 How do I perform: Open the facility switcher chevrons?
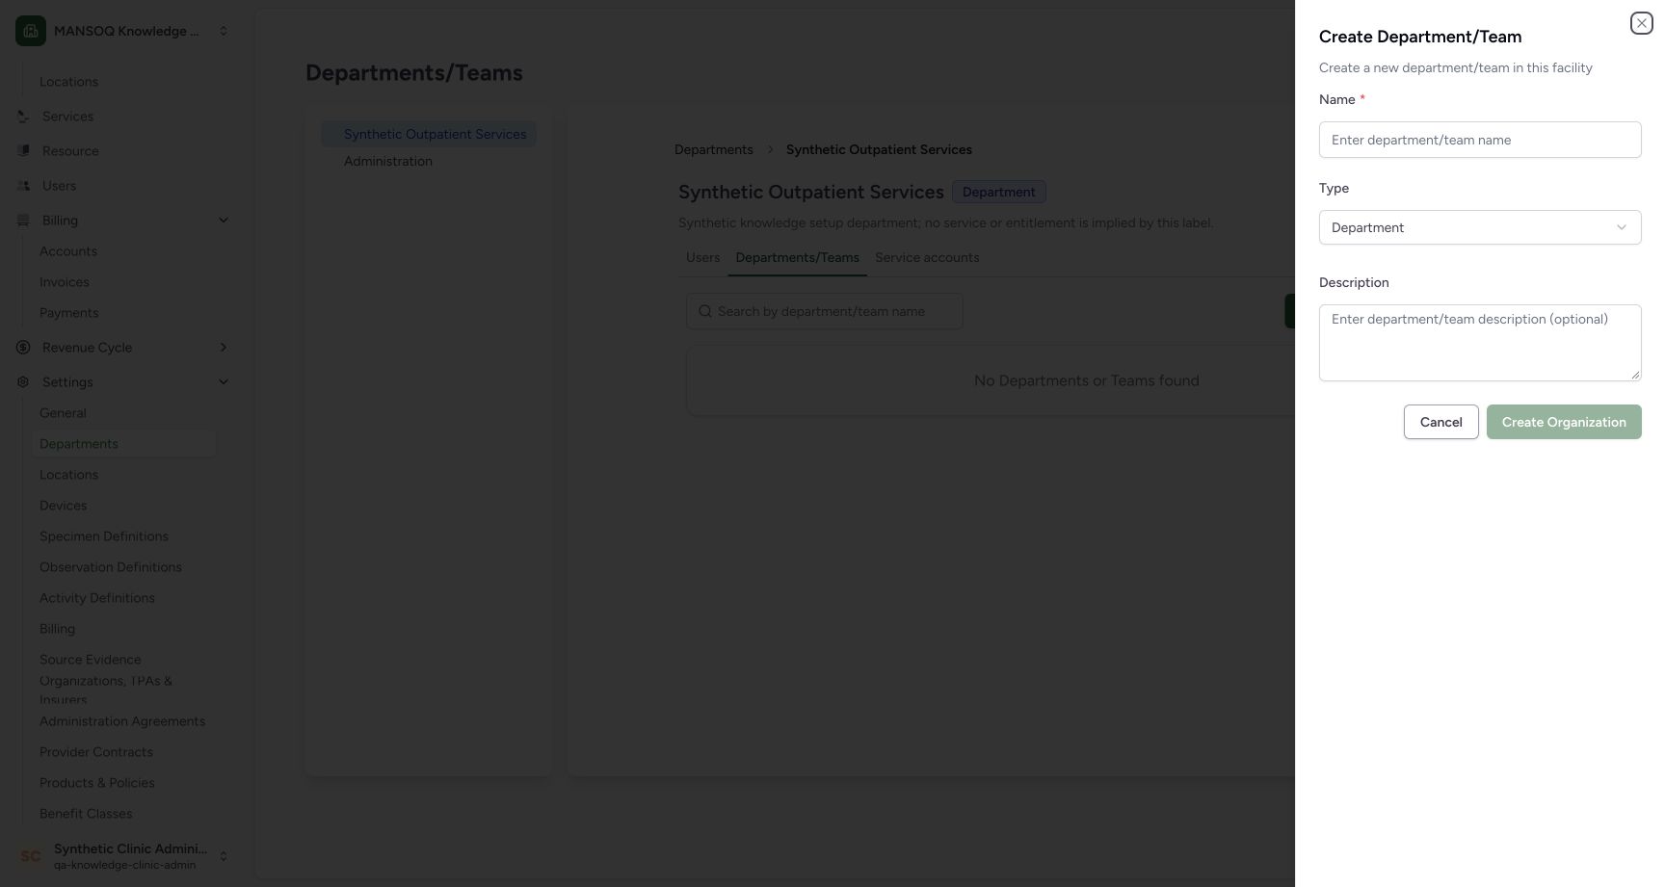point(224,31)
